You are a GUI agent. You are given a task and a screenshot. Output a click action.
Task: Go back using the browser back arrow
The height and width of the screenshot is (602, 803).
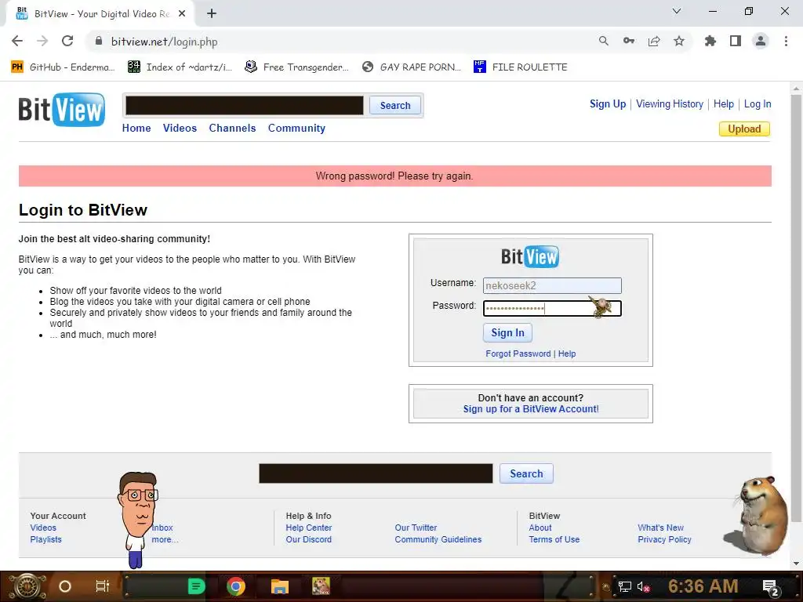click(17, 41)
